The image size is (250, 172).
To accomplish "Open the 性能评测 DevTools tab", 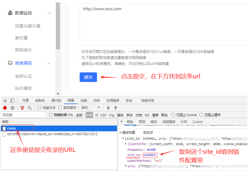I will click(x=148, y=101).
